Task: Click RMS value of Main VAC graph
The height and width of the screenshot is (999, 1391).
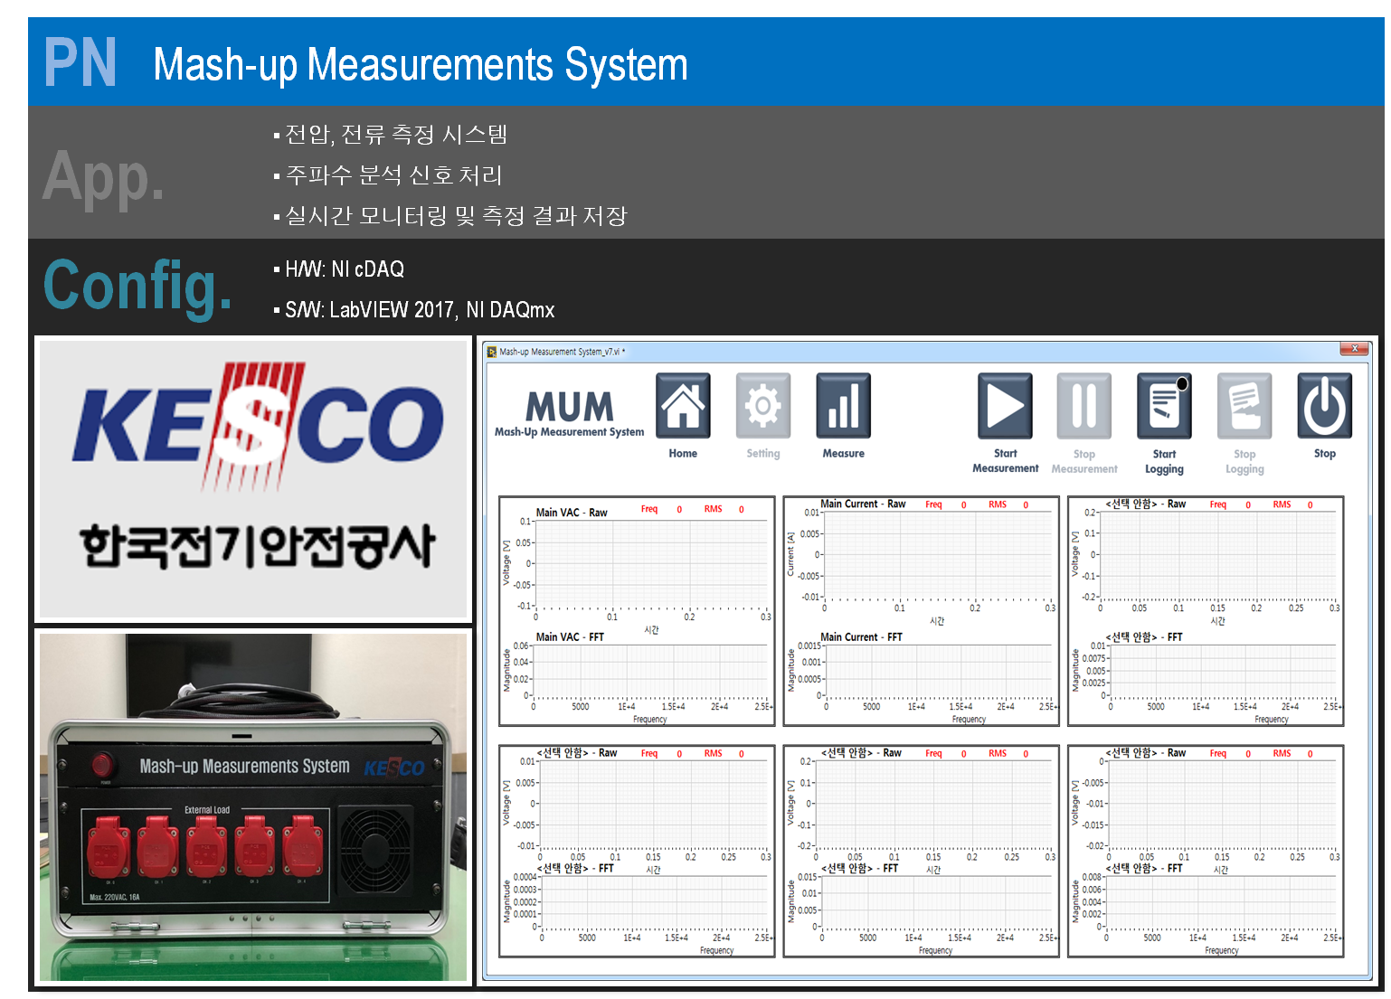Action: 742,510
